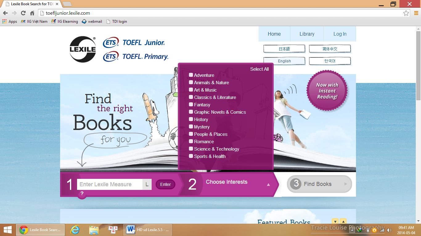Click the Enter Lexile Measure field

(109, 184)
